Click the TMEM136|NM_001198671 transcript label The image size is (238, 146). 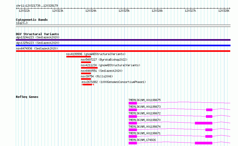tap(144, 133)
